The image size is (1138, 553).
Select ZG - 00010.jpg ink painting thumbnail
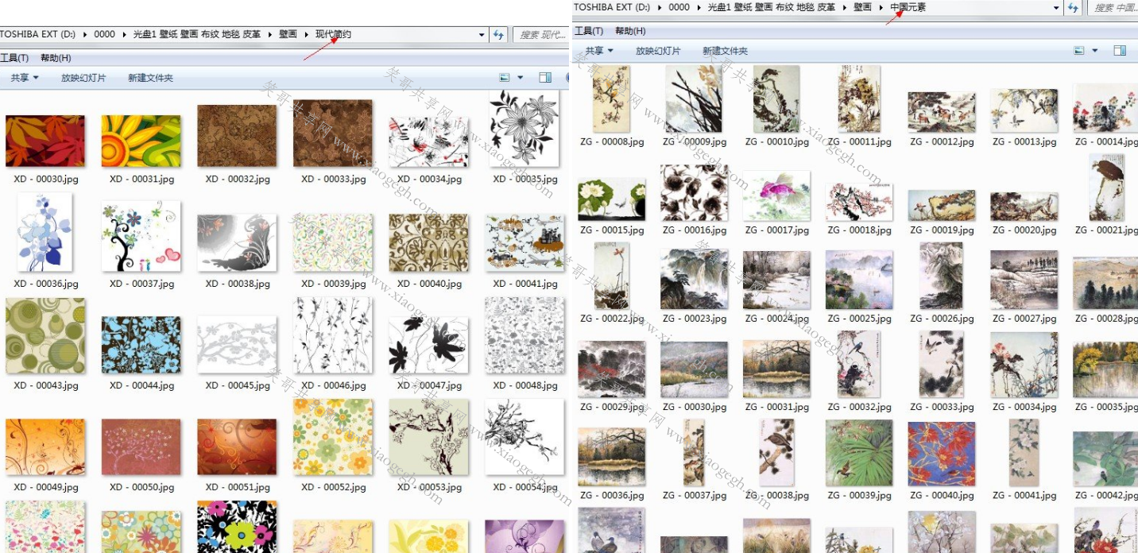776,99
